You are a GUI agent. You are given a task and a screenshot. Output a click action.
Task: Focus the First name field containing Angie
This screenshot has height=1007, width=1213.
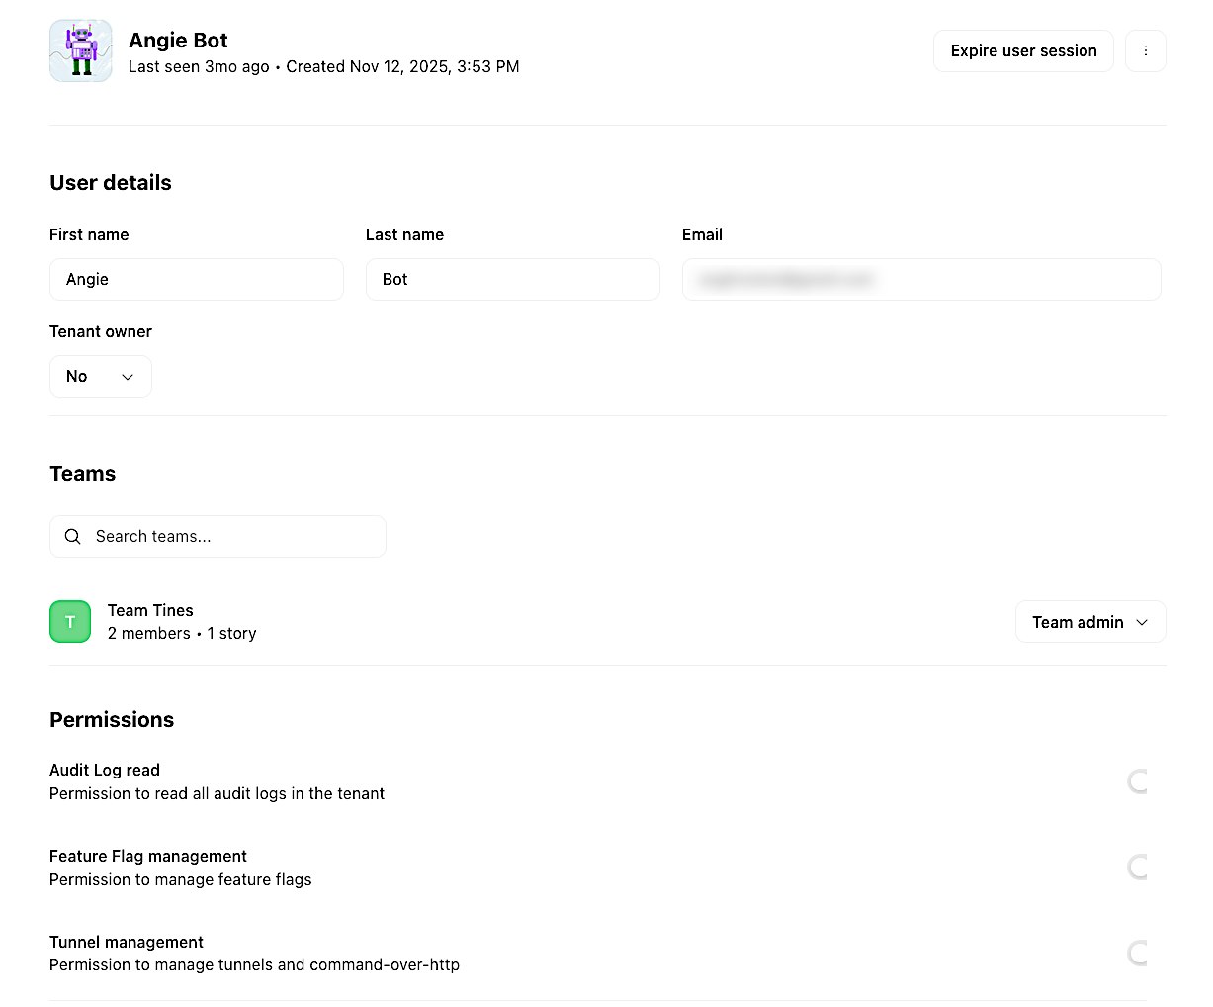(x=196, y=280)
